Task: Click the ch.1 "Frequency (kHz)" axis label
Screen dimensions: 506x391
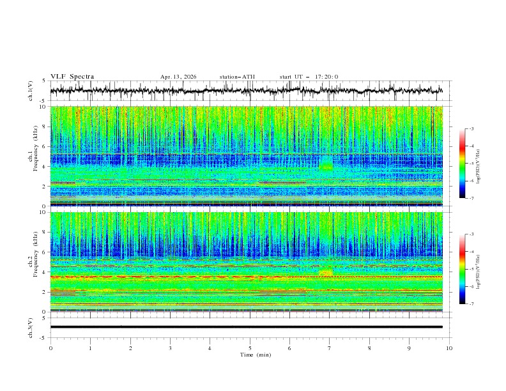Action: click(36, 147)
